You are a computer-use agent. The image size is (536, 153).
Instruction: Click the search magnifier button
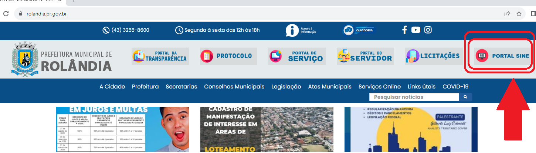pyautogui.click(x=465, y=97)
